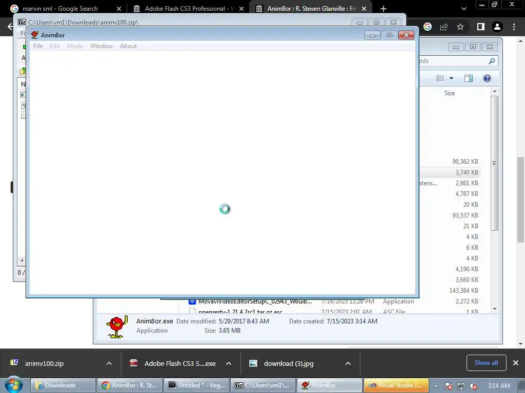Click Show all downloads button
The width and height of the screenshot is (525, 393).
point(486,363)
